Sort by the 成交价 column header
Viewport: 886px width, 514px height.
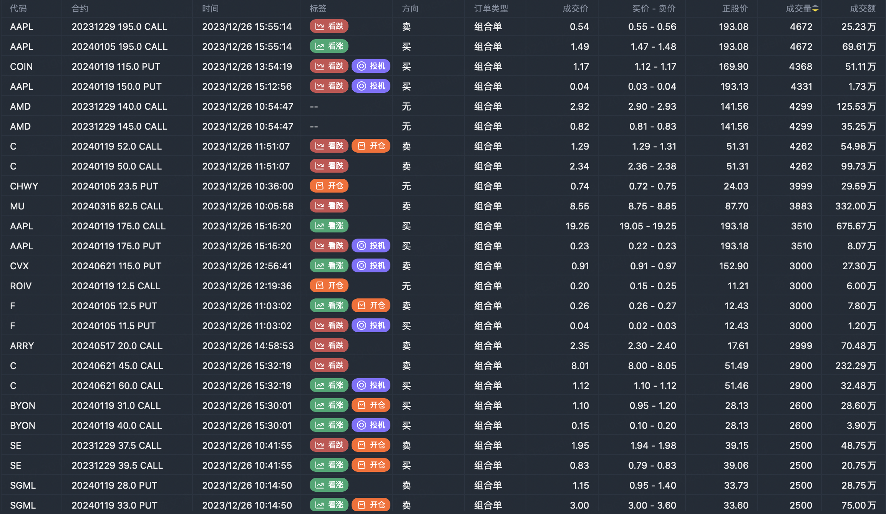(x=575, y=9)
